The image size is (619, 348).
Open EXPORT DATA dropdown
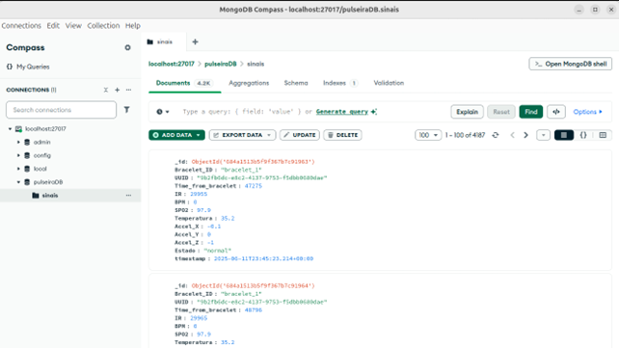coord(242,135)
